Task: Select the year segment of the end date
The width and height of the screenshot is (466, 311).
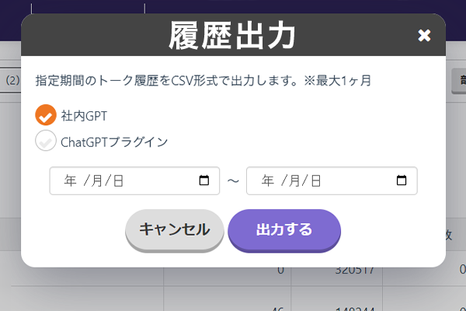Action: click(267, 181)
